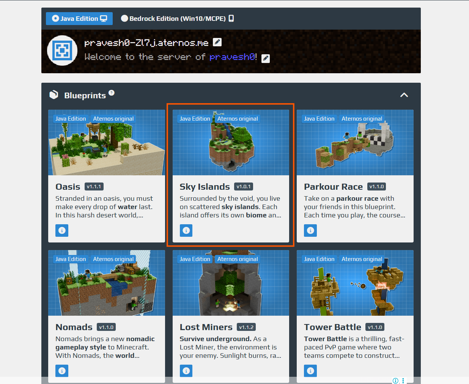The width and height of the screenshot is (469, 384).
Task: Click the Parkour Race thumbnail image
Action: pos(355,143)
